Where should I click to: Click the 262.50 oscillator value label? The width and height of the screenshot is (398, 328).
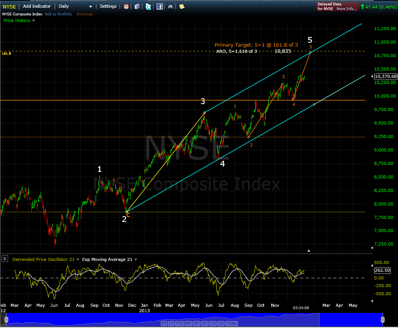tap(383, 270)
